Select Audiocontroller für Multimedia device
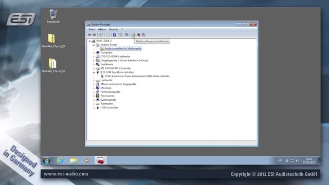Viewport: 329px width, 185px height. click(x=123, y=49)
